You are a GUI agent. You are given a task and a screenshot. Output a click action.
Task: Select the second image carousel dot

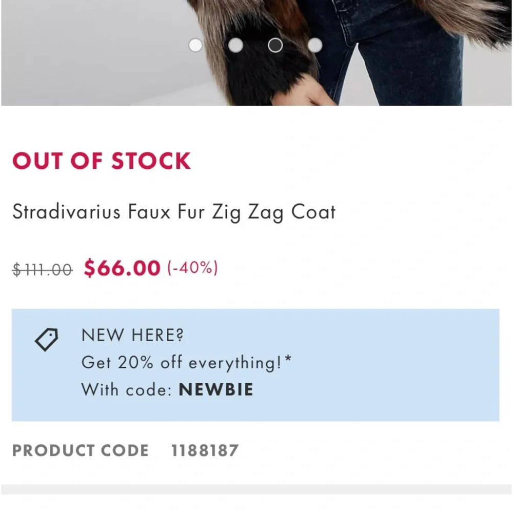tap(235, 45)
